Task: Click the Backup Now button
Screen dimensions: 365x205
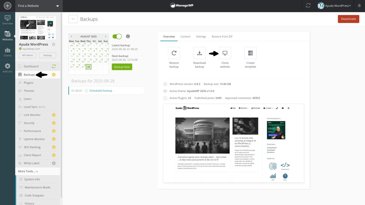Action: point(122,67)
